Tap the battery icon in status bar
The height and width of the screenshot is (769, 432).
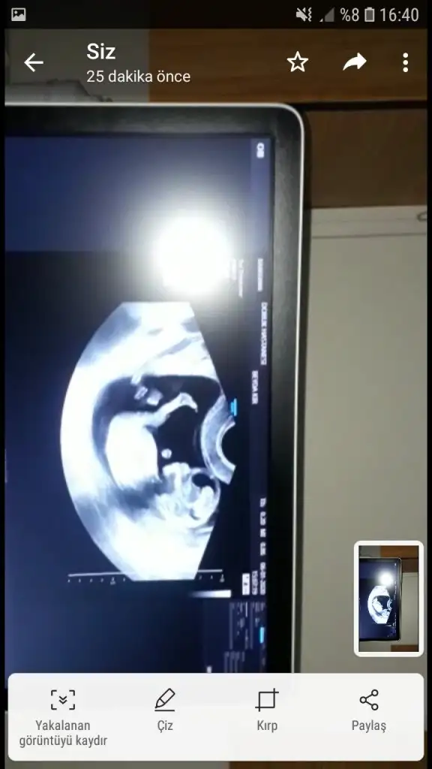(x=370, y=15)
